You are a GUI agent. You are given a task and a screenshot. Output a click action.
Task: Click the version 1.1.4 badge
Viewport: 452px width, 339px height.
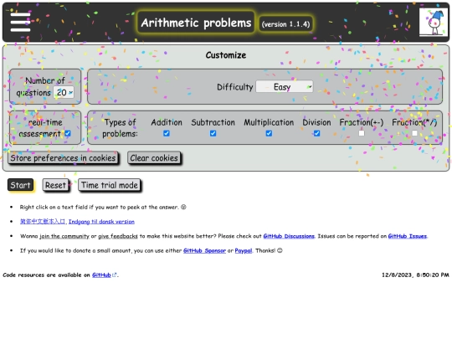tap(285, 24)
